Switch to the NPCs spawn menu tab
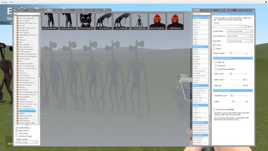The height and width of the screenshot is (151, 268). [48, 10]
